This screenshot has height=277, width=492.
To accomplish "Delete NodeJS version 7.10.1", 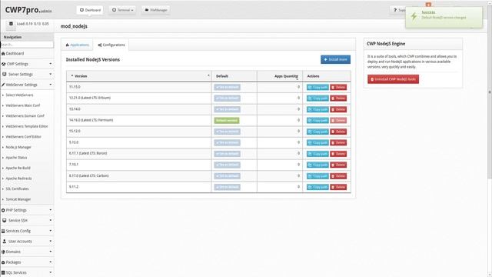I will click(x=338, y=165).
